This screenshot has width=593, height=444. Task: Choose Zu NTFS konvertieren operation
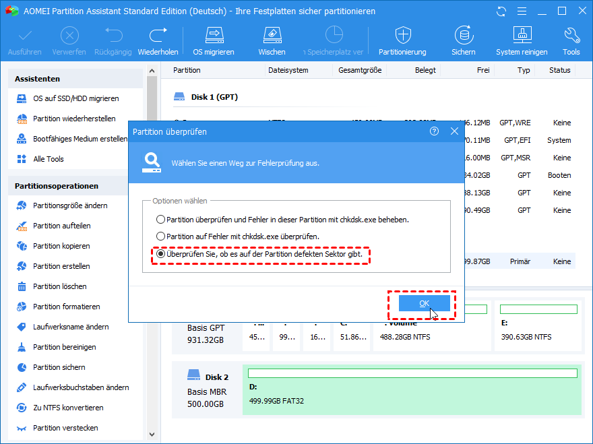point(60,408)
